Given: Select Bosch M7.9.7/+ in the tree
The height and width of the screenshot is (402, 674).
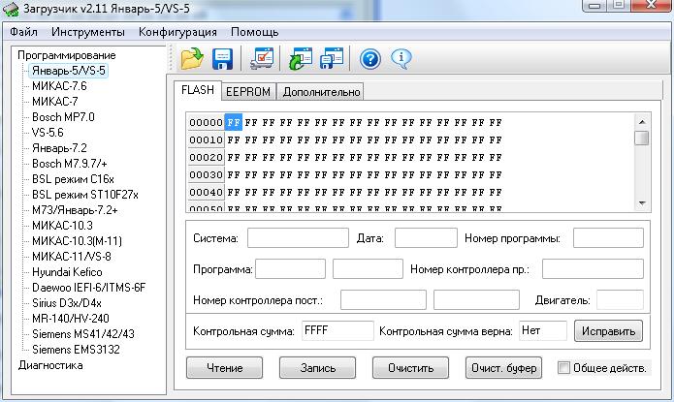Looking at the screenshot, I should (70, 164).
